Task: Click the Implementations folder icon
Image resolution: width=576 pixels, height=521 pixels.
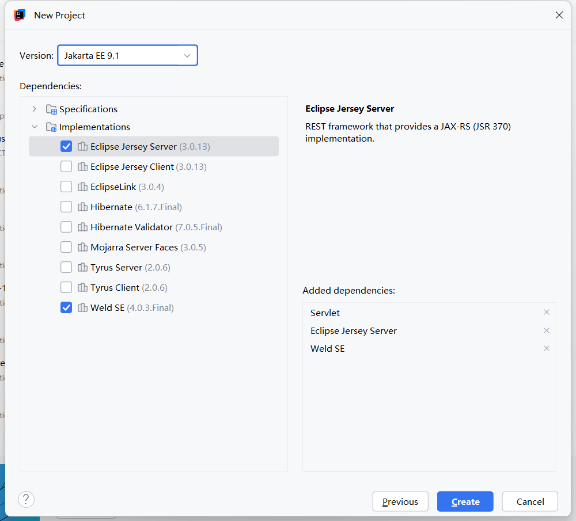Action: coord(51,127)
